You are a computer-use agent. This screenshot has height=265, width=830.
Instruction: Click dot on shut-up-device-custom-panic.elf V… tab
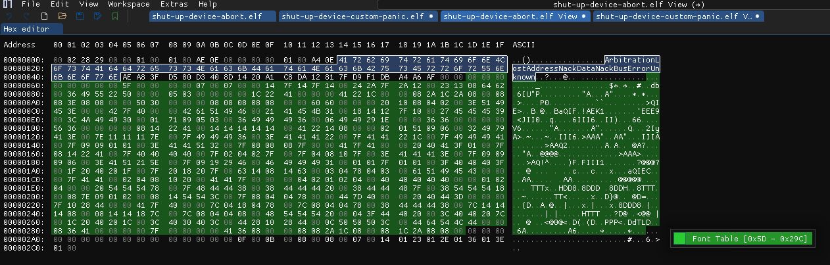758,16
